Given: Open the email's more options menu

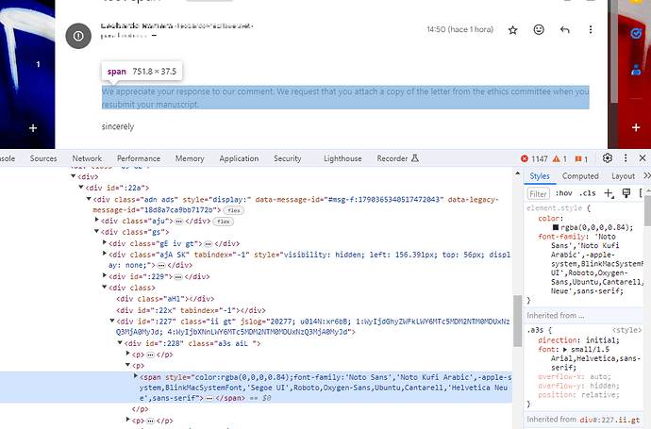Looking at the screenshot, I should point(591,29).
